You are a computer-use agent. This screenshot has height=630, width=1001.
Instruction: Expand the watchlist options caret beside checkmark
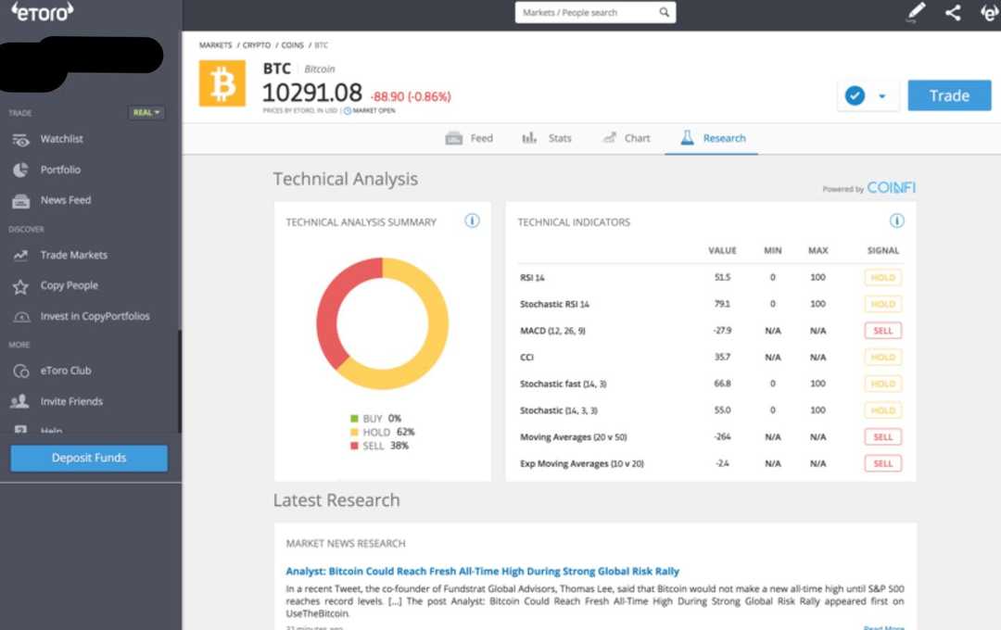tap(881, 94)
